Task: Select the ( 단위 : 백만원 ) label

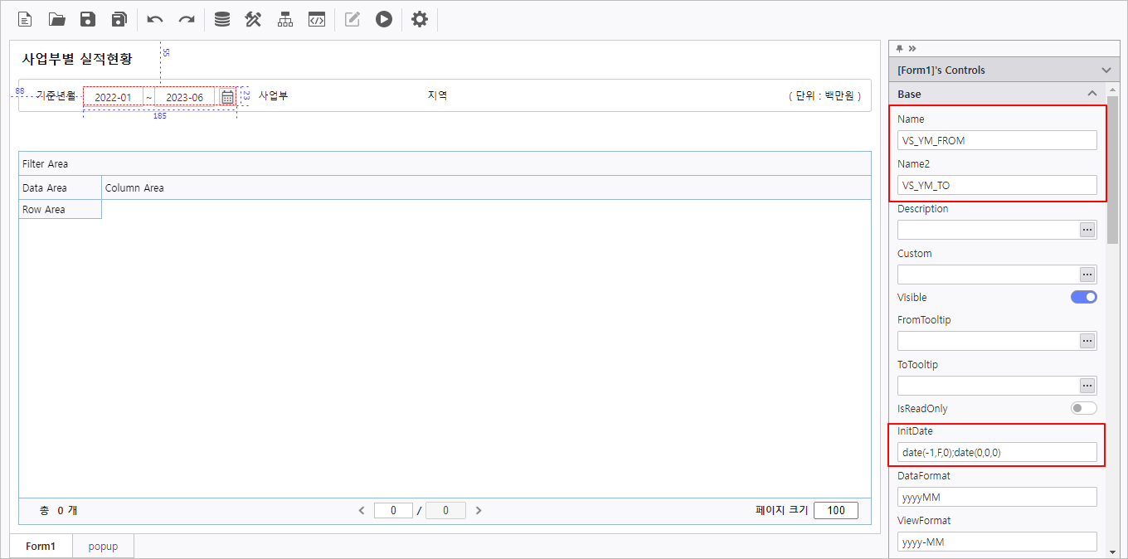Action: pyautogui.click(x=824, y=96)
